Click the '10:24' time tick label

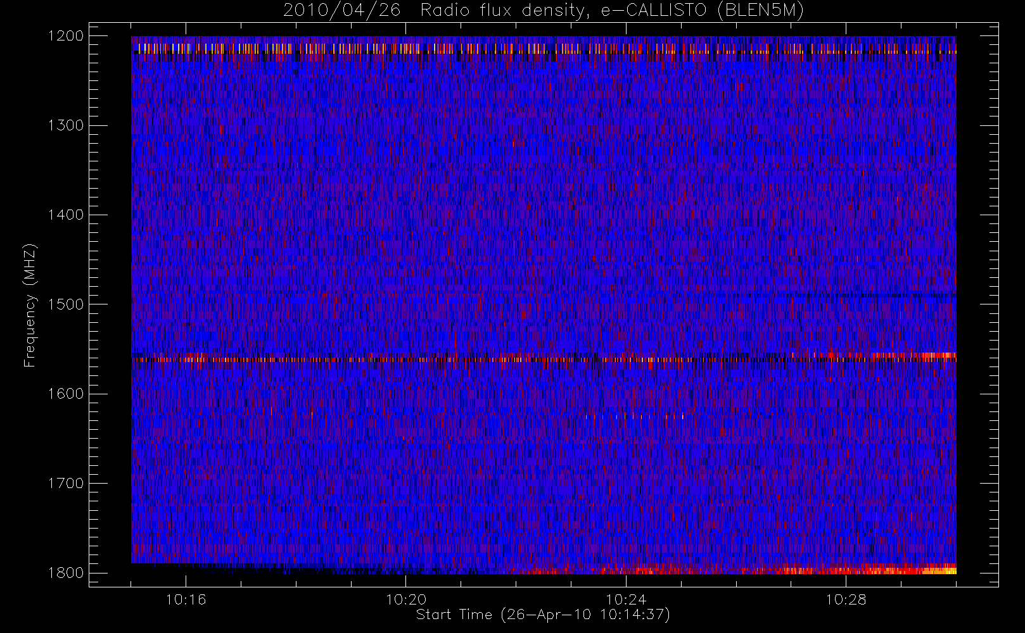(x=626, y=599)
